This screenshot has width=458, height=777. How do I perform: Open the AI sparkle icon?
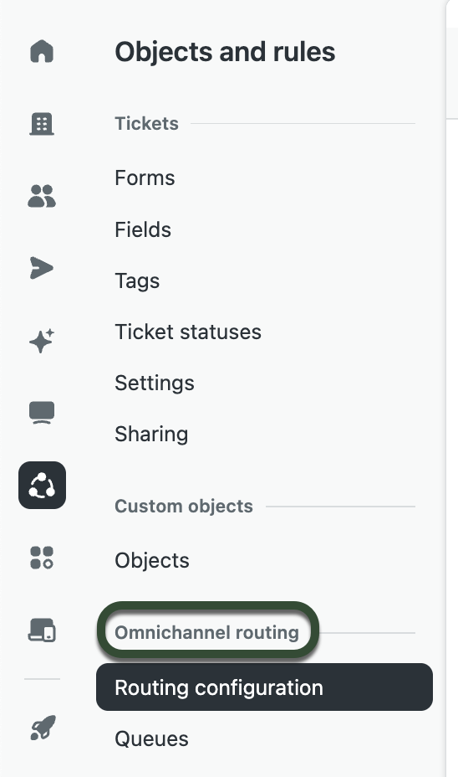[42, 341]
